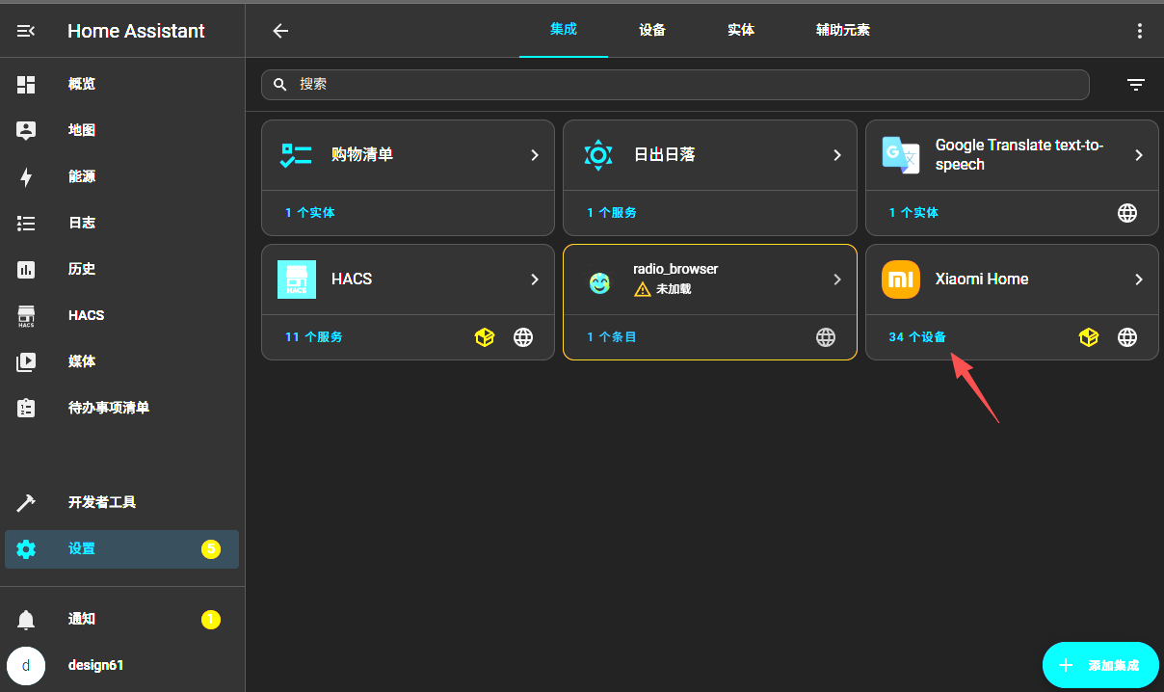Open the overflow menu at top right
The image size is (1164, 692).
pos(1140,30)
